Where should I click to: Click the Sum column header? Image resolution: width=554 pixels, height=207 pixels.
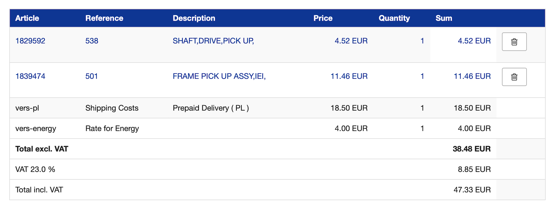[x=444, y=18]
